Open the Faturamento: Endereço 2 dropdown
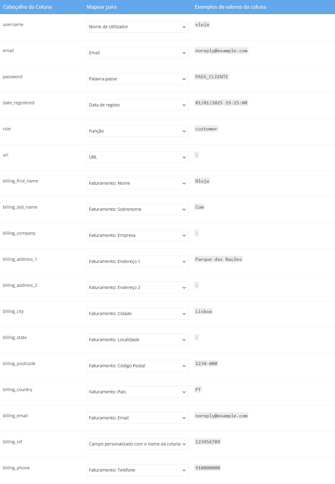Viewport: 335px width, 484px height. pos(138,287)
